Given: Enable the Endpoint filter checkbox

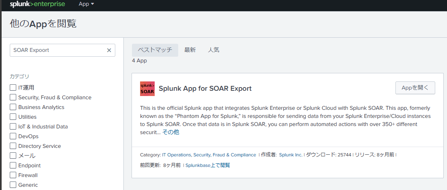Looking at the screenshot, I should [x=13, y=165].
